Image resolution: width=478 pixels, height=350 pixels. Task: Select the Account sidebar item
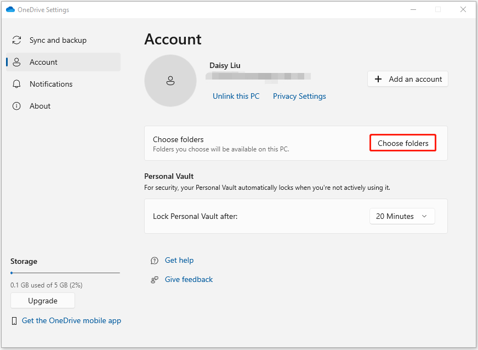pyautogui.click(x=64, y=62)
